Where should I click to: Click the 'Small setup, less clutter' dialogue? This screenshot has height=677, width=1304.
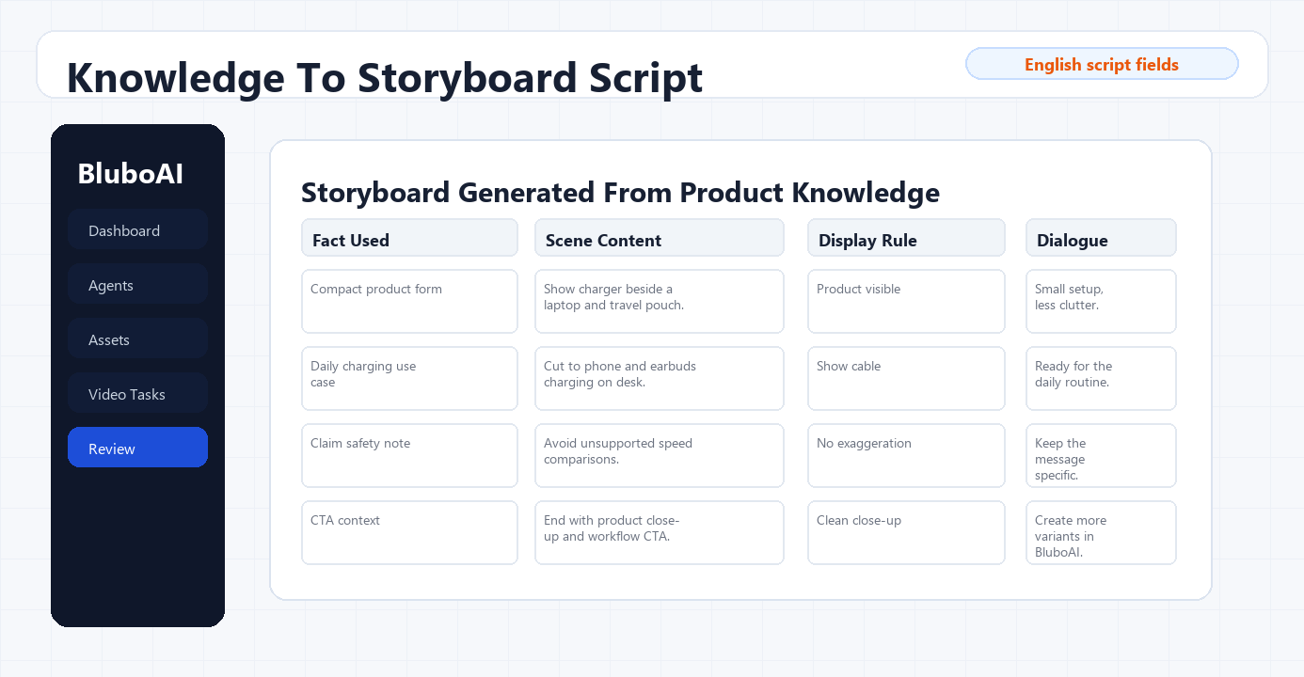1101,302
